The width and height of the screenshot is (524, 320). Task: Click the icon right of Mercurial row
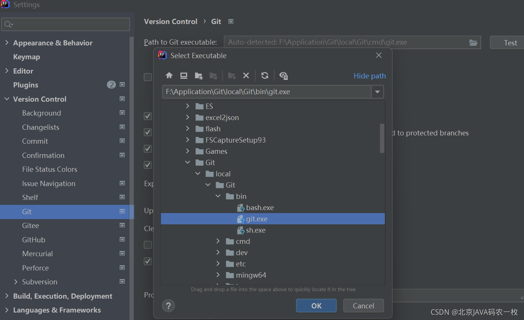pos(122,254)
